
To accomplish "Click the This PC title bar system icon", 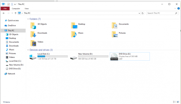I will point(3,4).
